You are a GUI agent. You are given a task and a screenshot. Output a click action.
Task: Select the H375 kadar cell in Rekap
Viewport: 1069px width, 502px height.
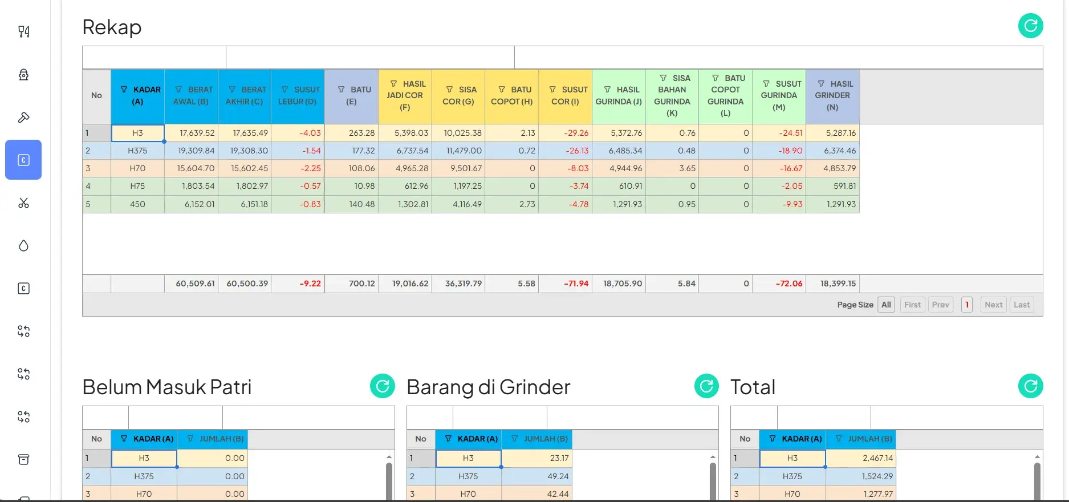pos(137,151)
